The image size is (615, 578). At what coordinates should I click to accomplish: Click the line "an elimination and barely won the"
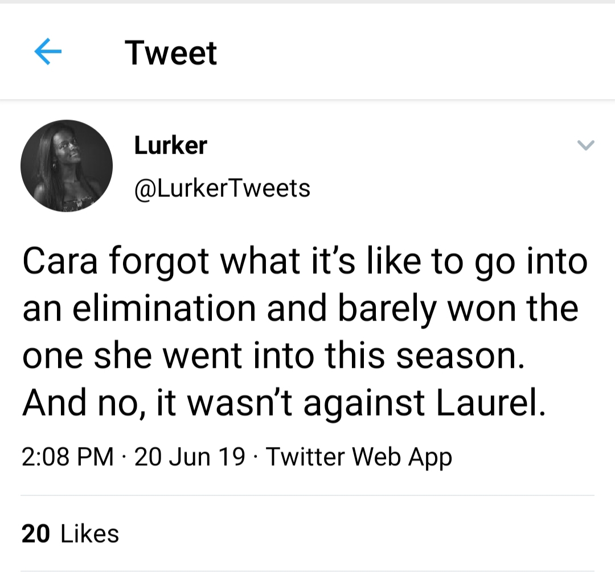tap(301, 309)
